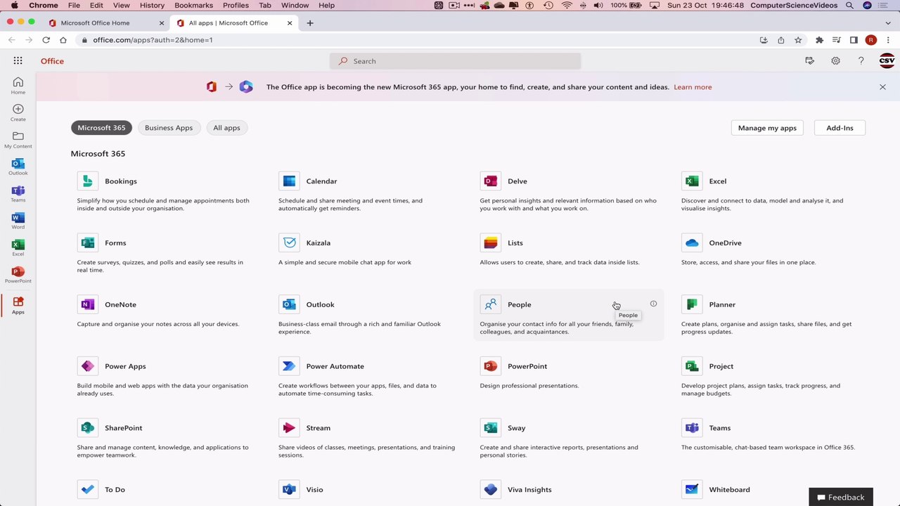This screenshot has height=506, width=900.
Task: Launch the Stream app icon
Action: coord(289,428)
